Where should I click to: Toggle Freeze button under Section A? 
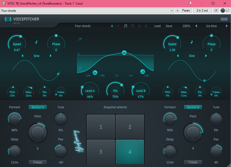pos(38,162)
